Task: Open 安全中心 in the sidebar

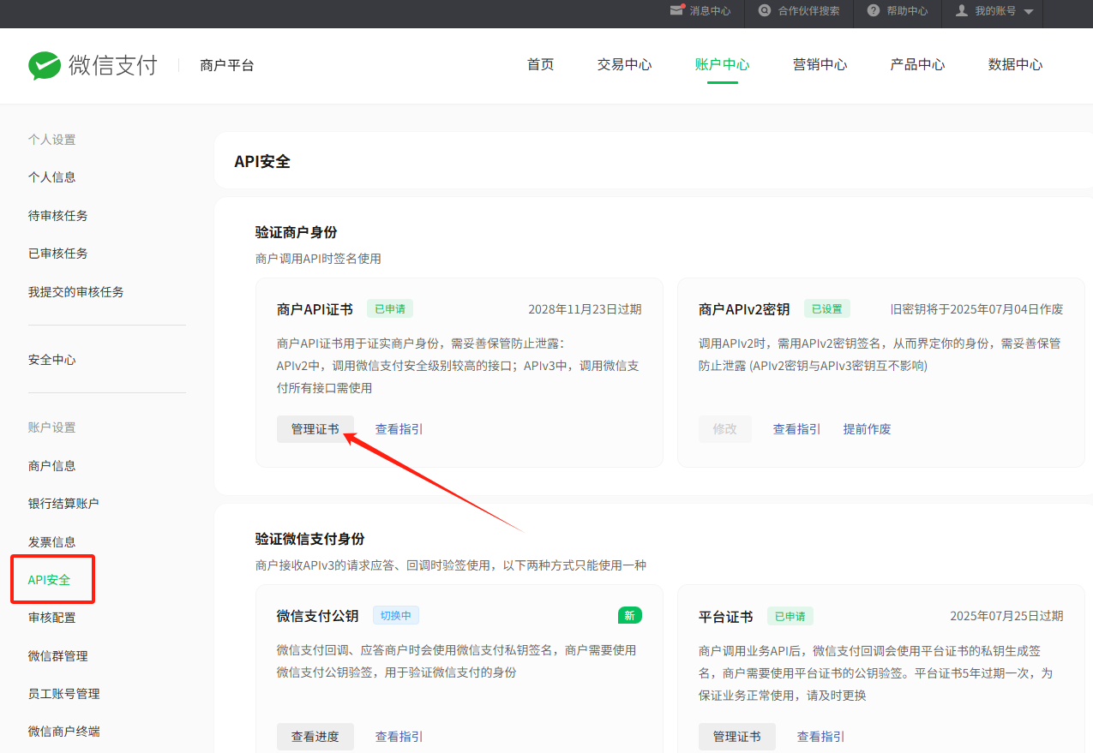Action: 51,360
